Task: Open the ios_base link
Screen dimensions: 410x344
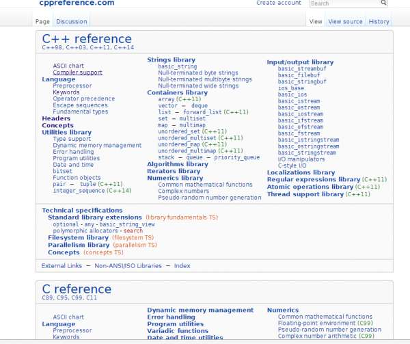Action: click(291, 88)
